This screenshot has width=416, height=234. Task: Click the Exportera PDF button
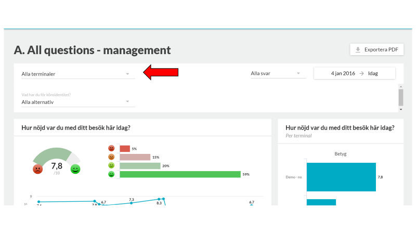[x=376, y=49]
